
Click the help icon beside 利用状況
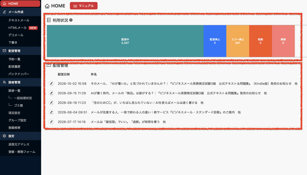point(71,20)
